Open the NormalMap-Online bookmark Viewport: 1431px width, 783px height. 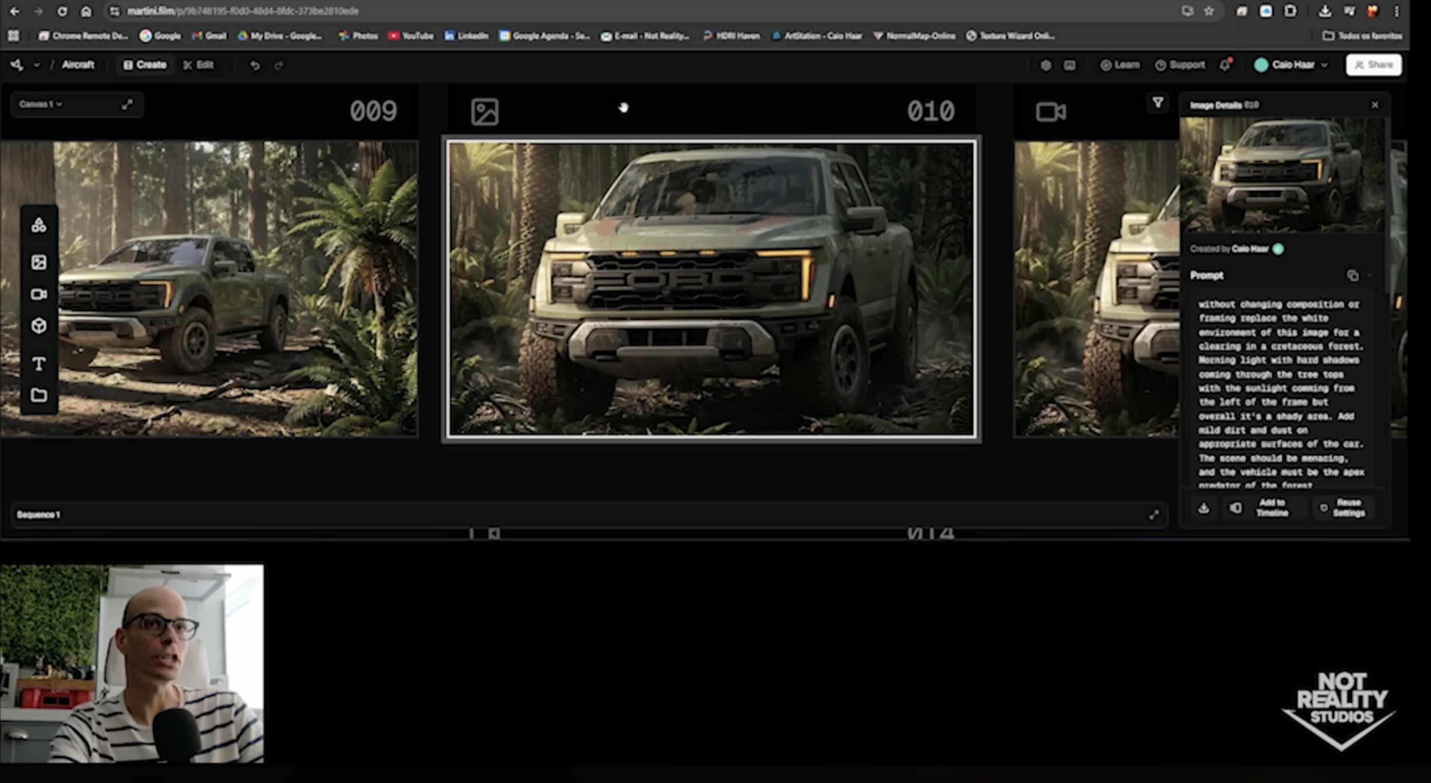[x=914, y=35]
